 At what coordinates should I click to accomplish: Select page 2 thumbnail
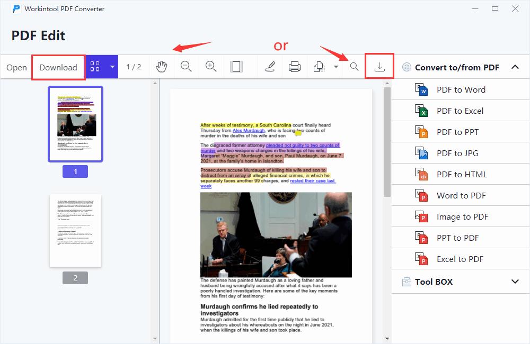tap(75, 230)
